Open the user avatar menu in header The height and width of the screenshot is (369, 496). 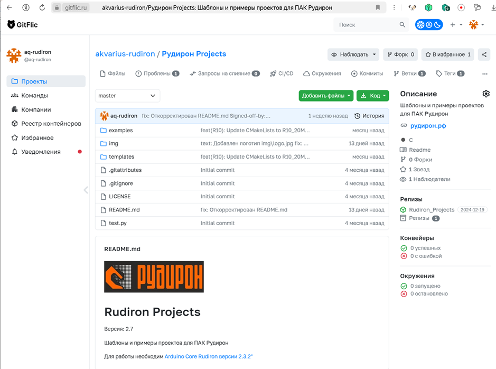tap(476, 25)
